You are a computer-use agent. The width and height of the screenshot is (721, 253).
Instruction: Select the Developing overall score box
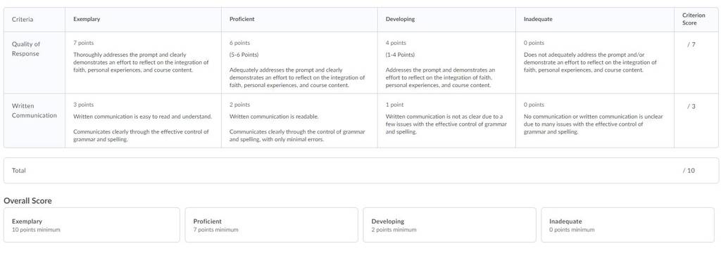point(449,225)
